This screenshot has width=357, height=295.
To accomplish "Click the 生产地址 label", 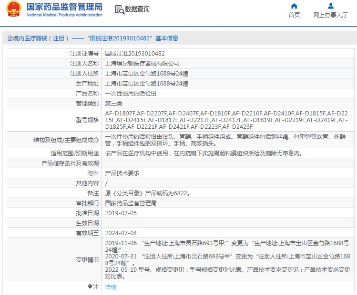I will pyautogui.click(x=87, y=84).
